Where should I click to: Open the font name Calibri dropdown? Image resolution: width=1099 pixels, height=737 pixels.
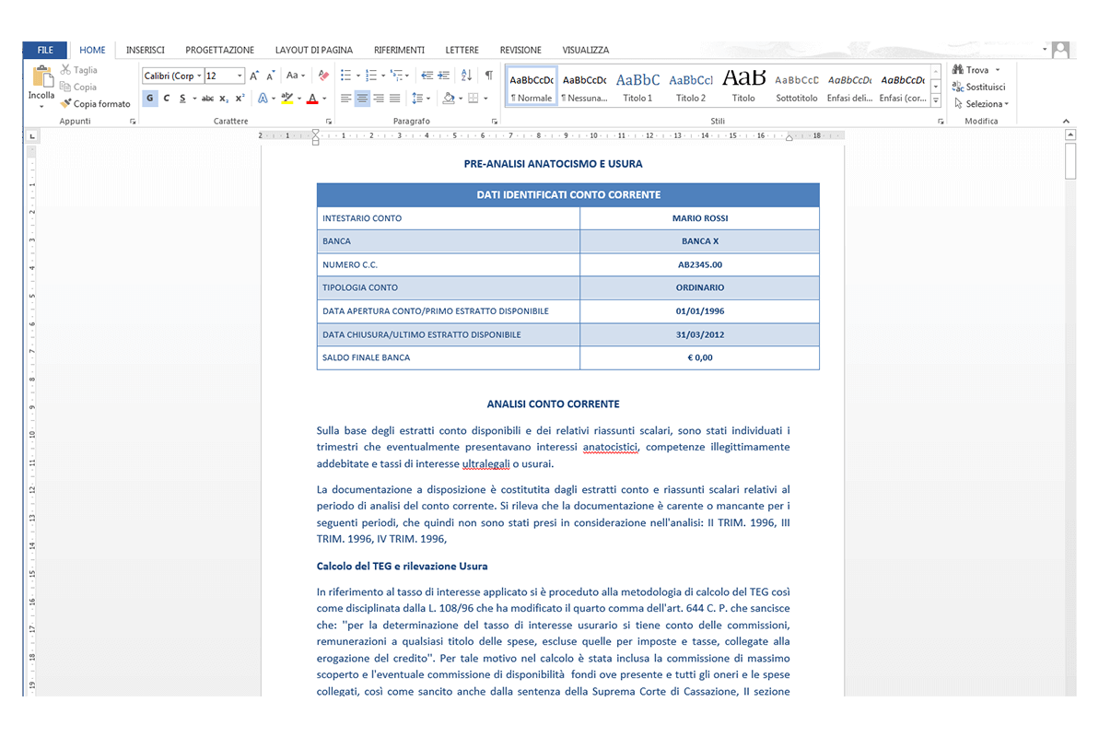click(199, 76)
